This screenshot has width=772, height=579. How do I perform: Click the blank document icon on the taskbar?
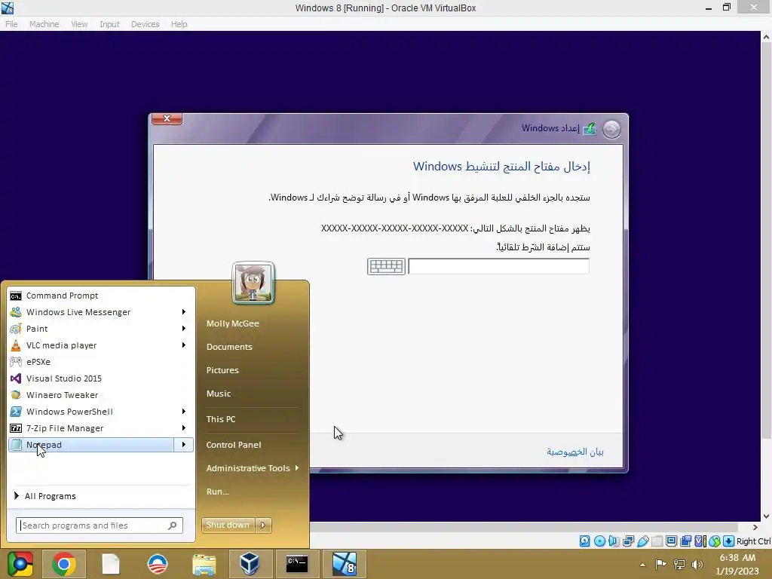[111, 564]
